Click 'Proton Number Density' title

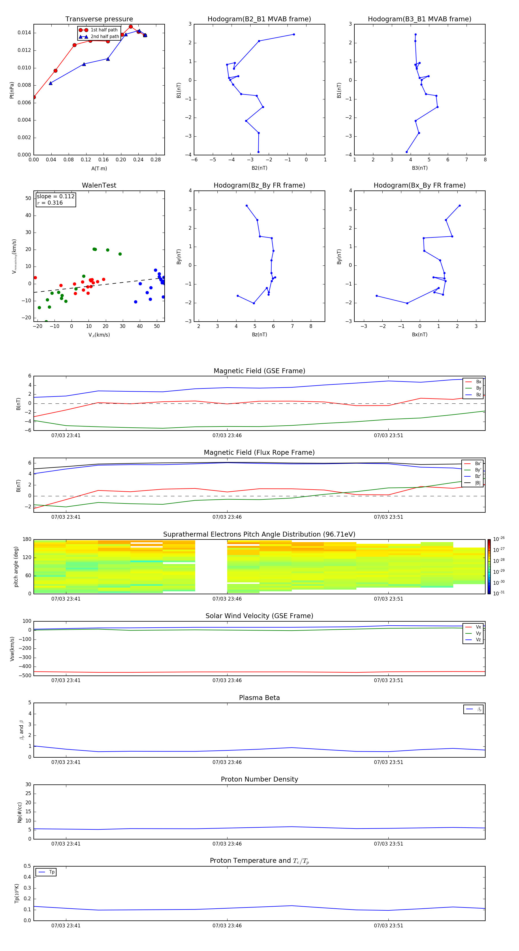[259, 779]
